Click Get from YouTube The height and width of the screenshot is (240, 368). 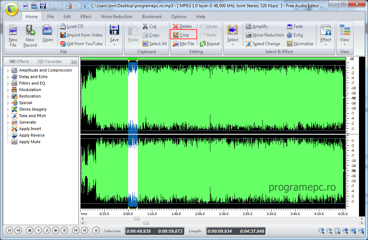(81, 44)
